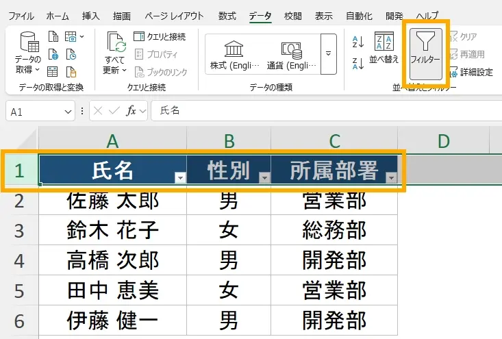This screenshot has width=502, height=339.
Task: Open the 性別 column filter dropdown
Action: click(x=264, y=177)
